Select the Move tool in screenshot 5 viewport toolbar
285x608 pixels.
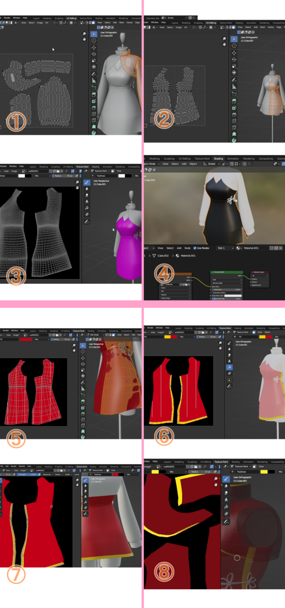tap(83, 358)
